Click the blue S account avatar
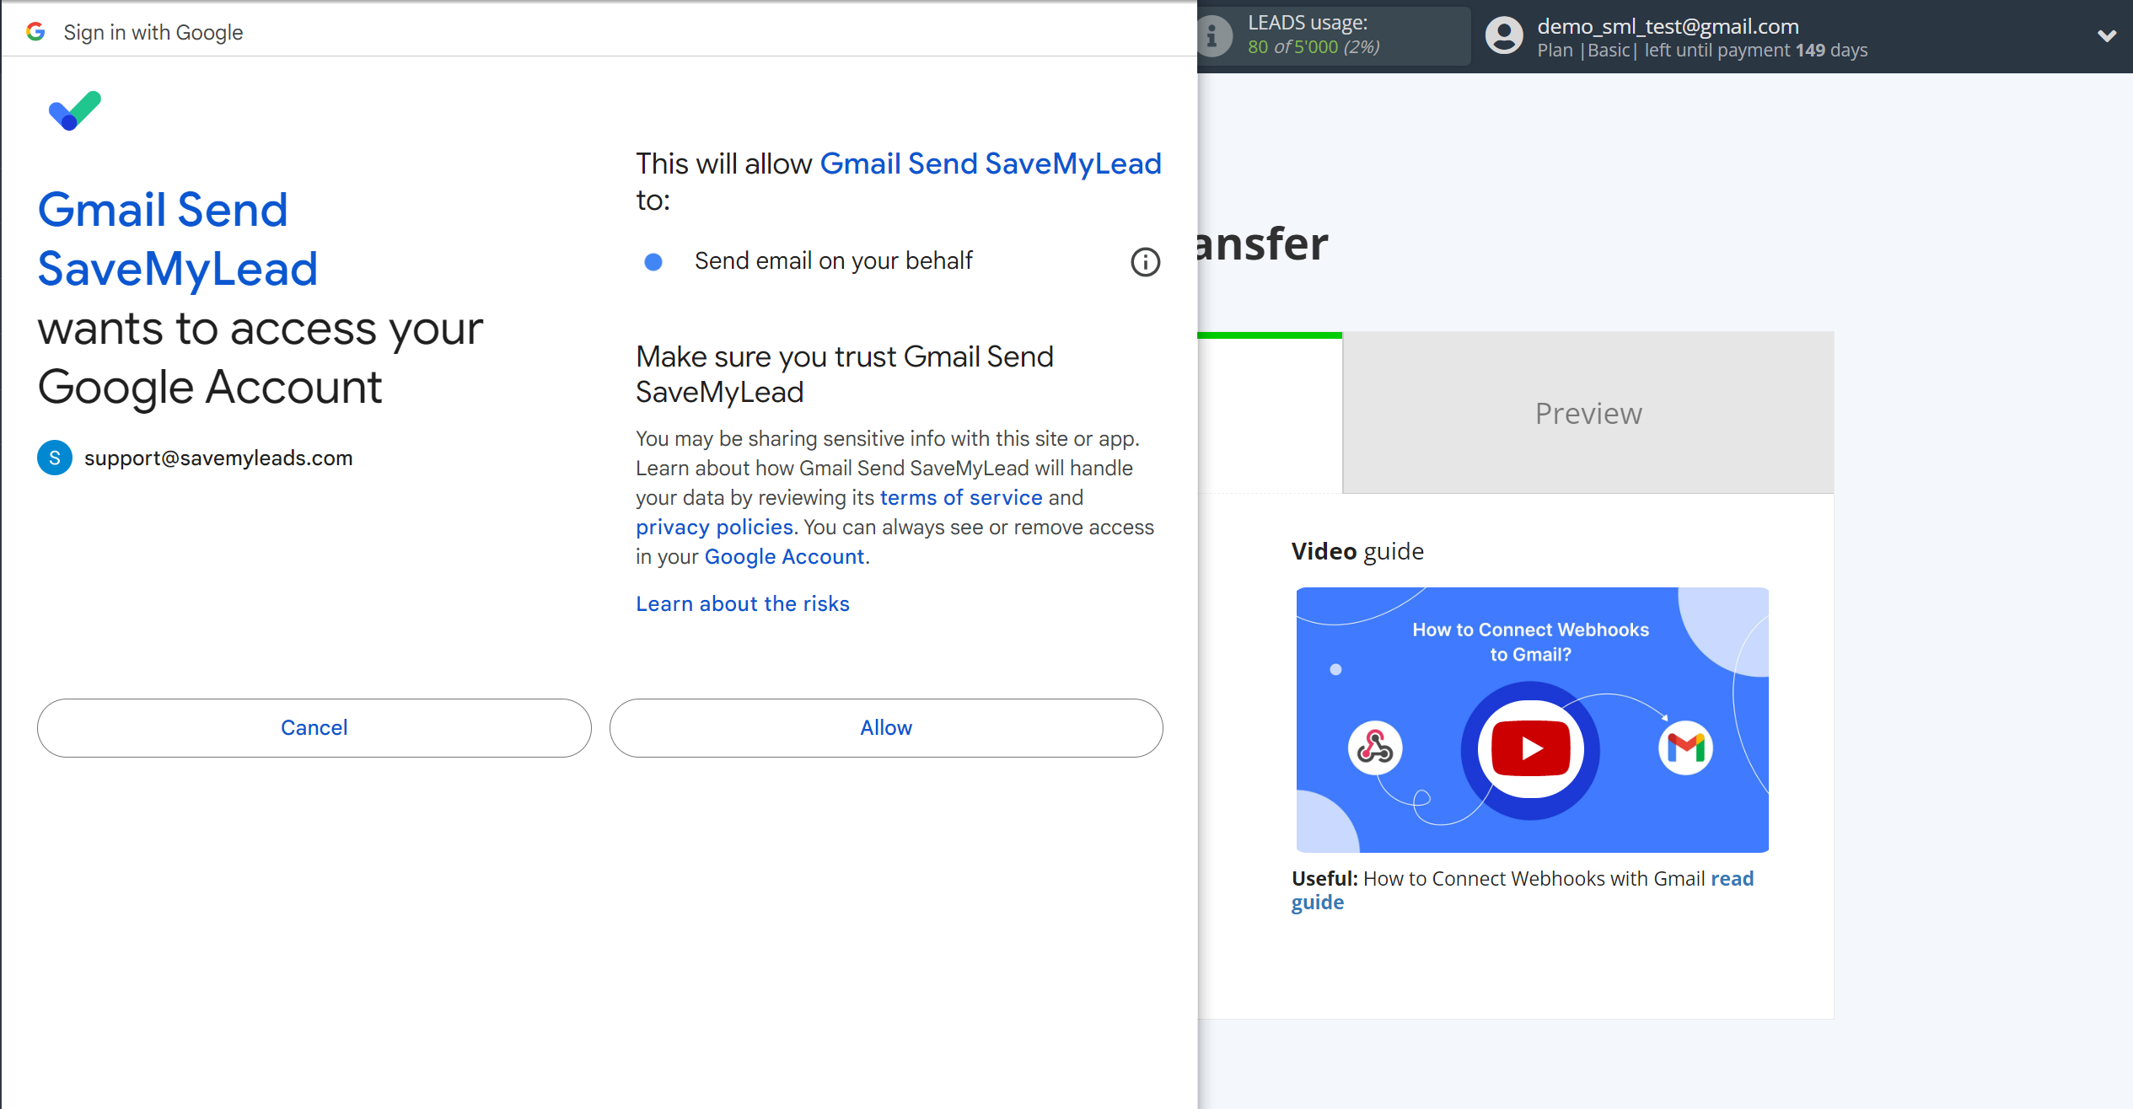This screenshot has height=1109, width=2133. 55,458
